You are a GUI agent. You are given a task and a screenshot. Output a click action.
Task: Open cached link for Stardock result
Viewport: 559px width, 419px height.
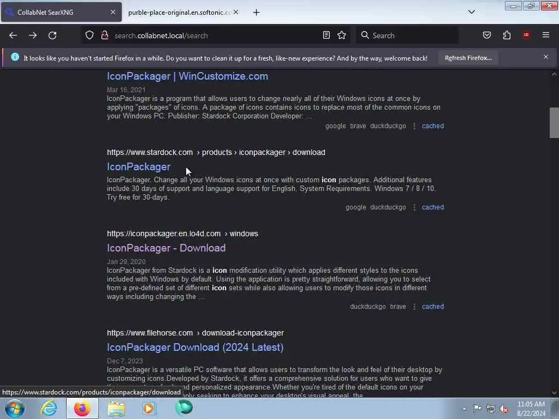(433, 207)
